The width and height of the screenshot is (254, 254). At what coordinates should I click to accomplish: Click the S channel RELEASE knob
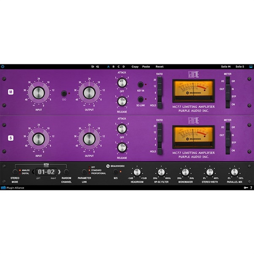[122, 148]
